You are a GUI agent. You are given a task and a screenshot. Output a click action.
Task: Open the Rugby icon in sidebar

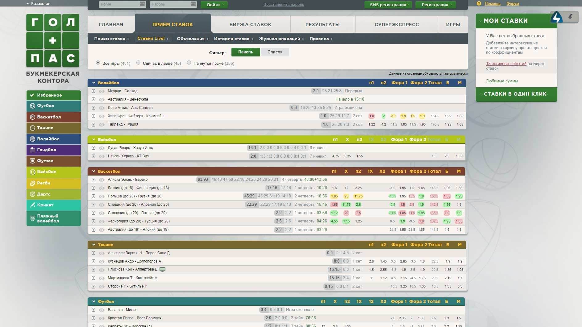32,183
